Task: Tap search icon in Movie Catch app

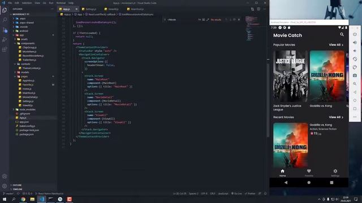Action: [x=342, y=34]
